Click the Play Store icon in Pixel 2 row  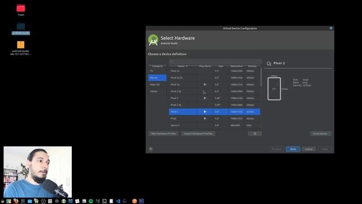click(x=205, y=112)
